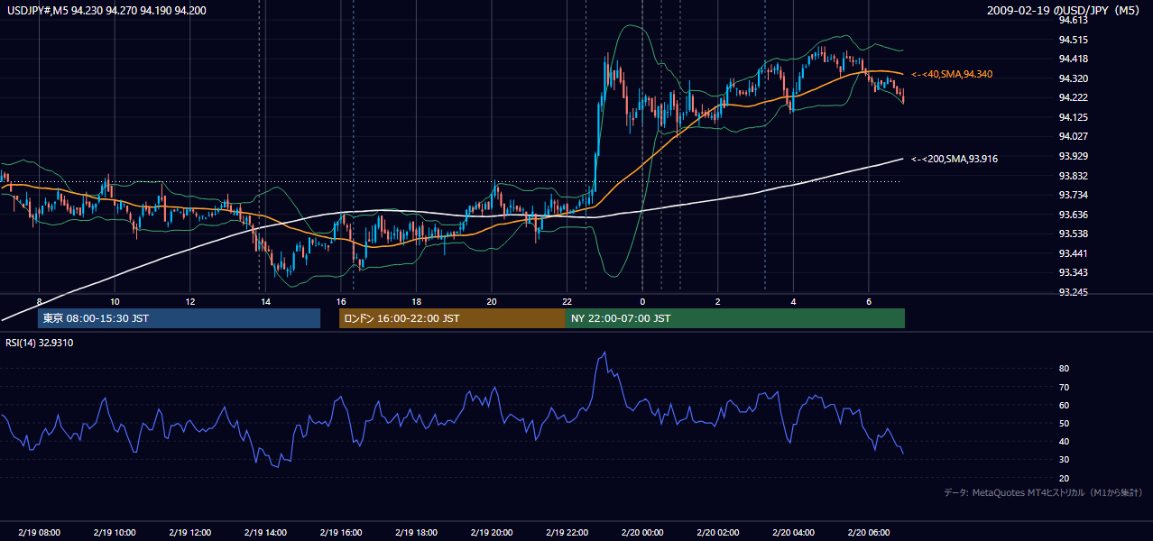Click price axis value 94.125
1153x541 pixels.
(1073, 117)
